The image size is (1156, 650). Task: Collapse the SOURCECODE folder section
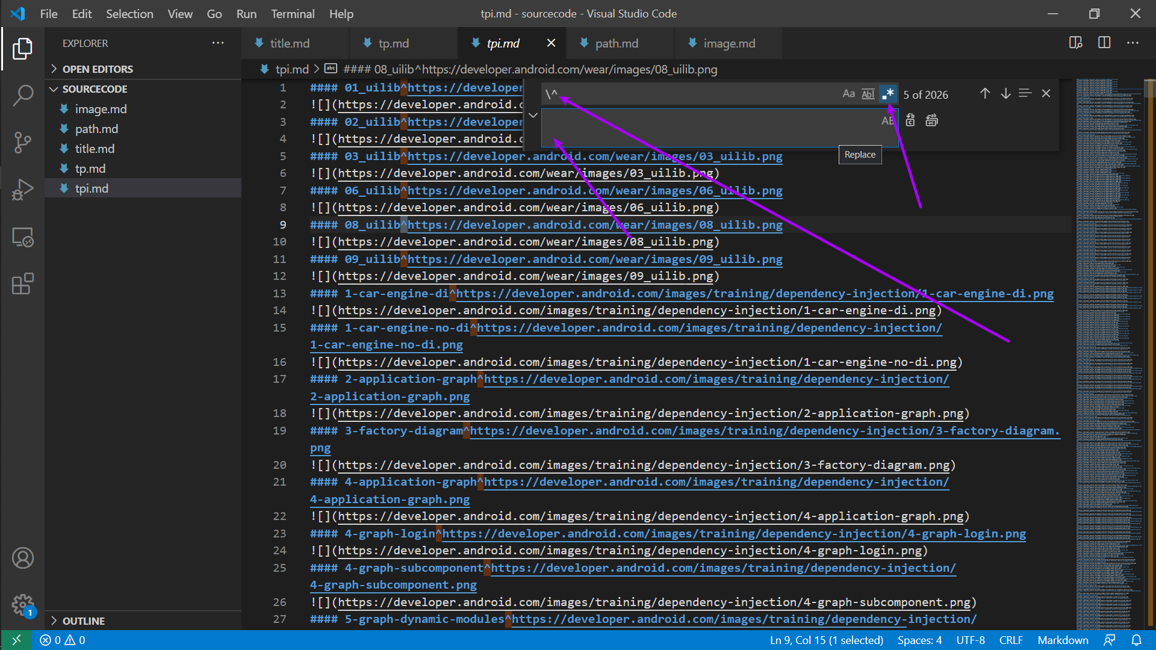(95, 89)
